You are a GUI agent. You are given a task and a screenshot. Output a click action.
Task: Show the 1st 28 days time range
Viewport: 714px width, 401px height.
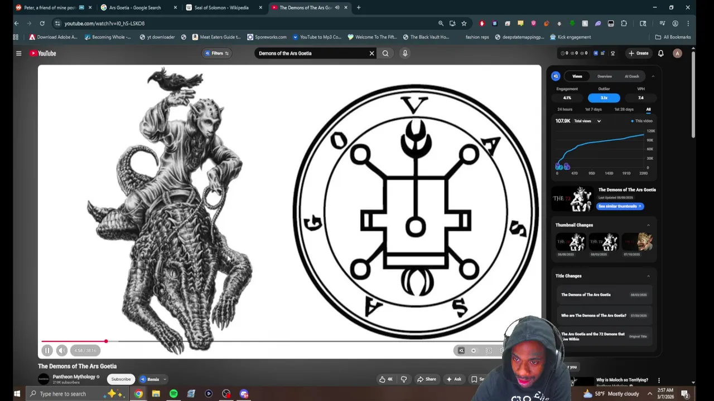click(624, 110)
